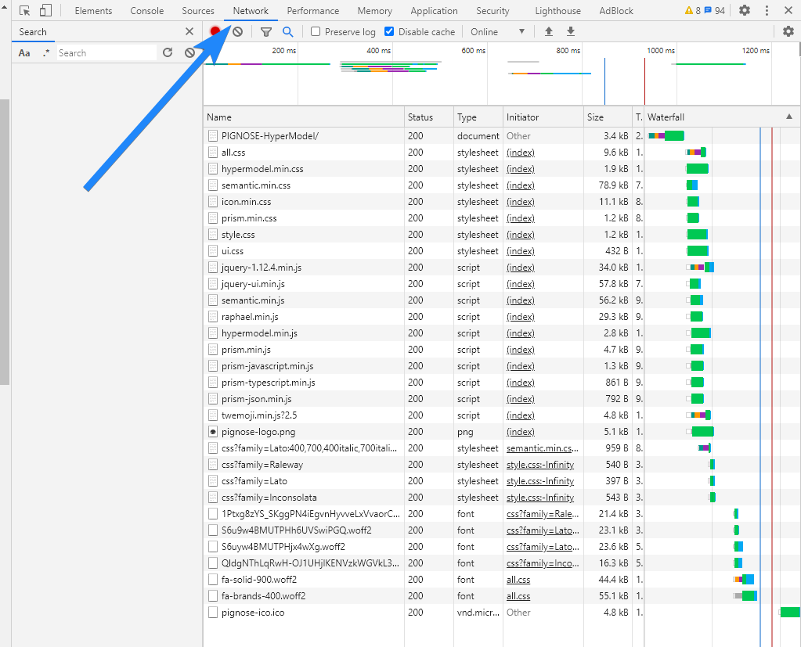Select the raphael.min.js request
Screen dimensions: 801x647
point(250,317)
